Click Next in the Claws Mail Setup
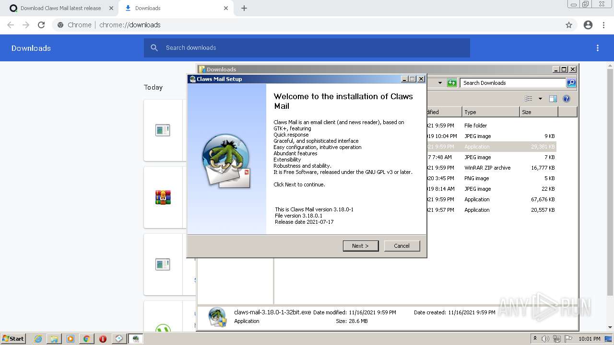The image size is (614, 345). click(x=361, y=246)
